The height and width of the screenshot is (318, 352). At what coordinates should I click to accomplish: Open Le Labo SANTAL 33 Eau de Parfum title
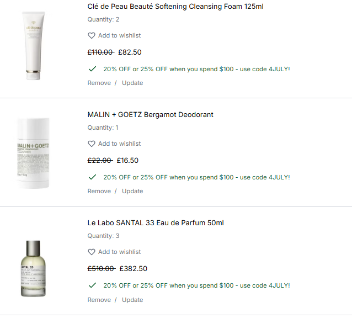pyautogui.click(x=156, y=223)
